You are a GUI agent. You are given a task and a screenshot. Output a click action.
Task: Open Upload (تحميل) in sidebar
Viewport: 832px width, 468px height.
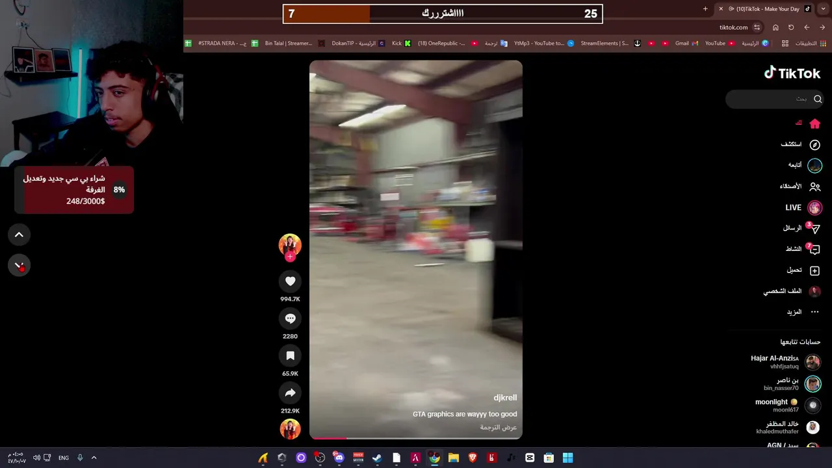coord(803,270)
